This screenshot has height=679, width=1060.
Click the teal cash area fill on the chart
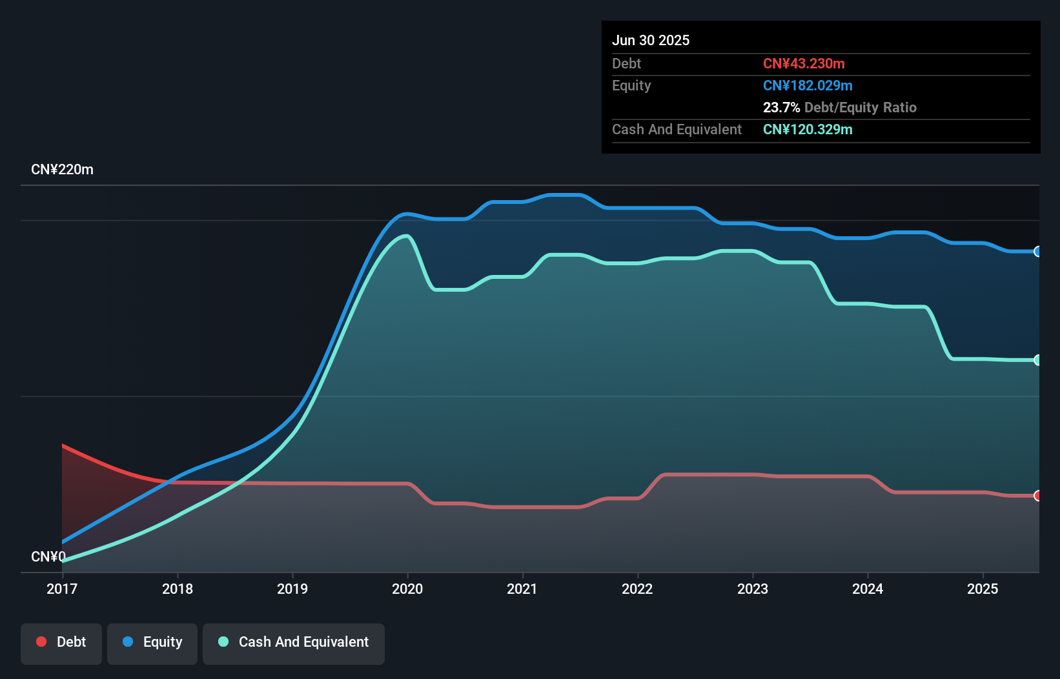pyautogui.click(x=581, y=387)
